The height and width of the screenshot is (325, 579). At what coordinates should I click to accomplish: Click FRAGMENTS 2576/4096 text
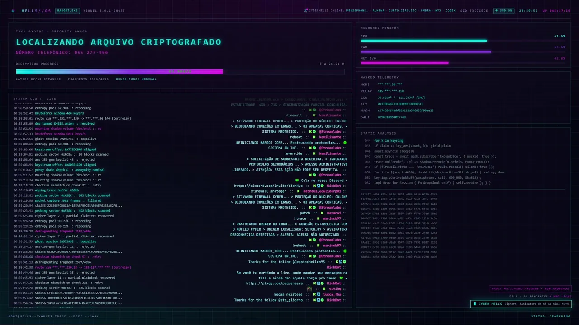(x=89, y=79)
